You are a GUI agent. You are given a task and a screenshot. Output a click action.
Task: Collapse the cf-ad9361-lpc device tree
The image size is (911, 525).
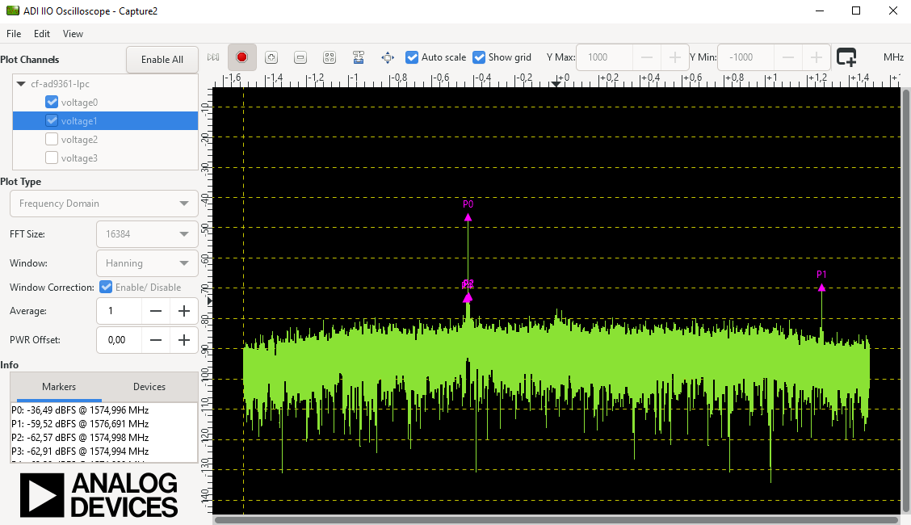click(21, 84)
